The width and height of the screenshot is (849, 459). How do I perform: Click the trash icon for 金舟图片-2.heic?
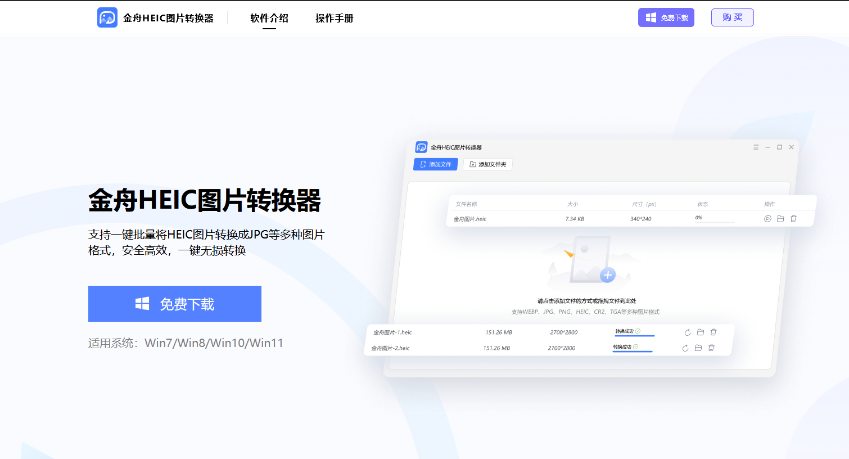[711, 348]
